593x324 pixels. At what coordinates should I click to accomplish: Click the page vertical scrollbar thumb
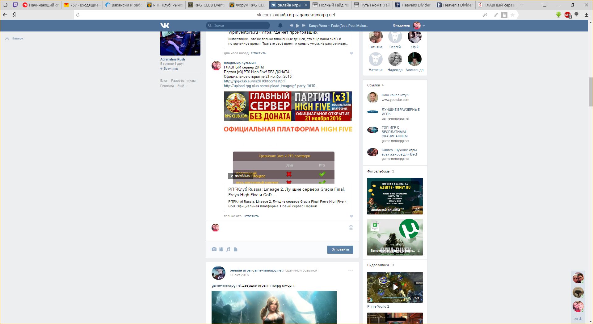(591, 92)
